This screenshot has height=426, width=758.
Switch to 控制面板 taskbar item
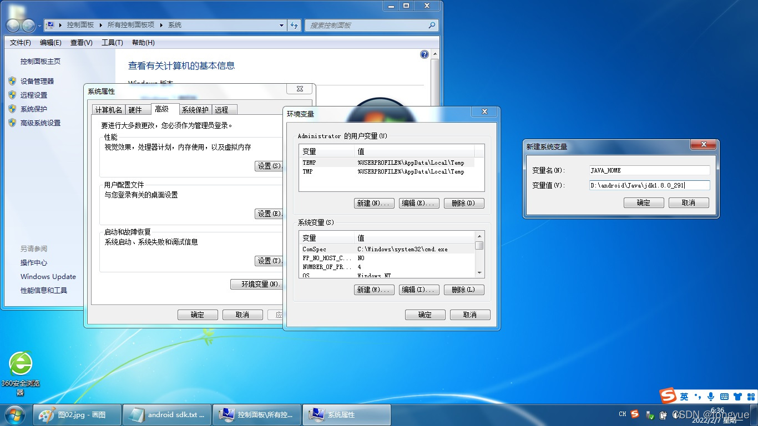(257, 415)
